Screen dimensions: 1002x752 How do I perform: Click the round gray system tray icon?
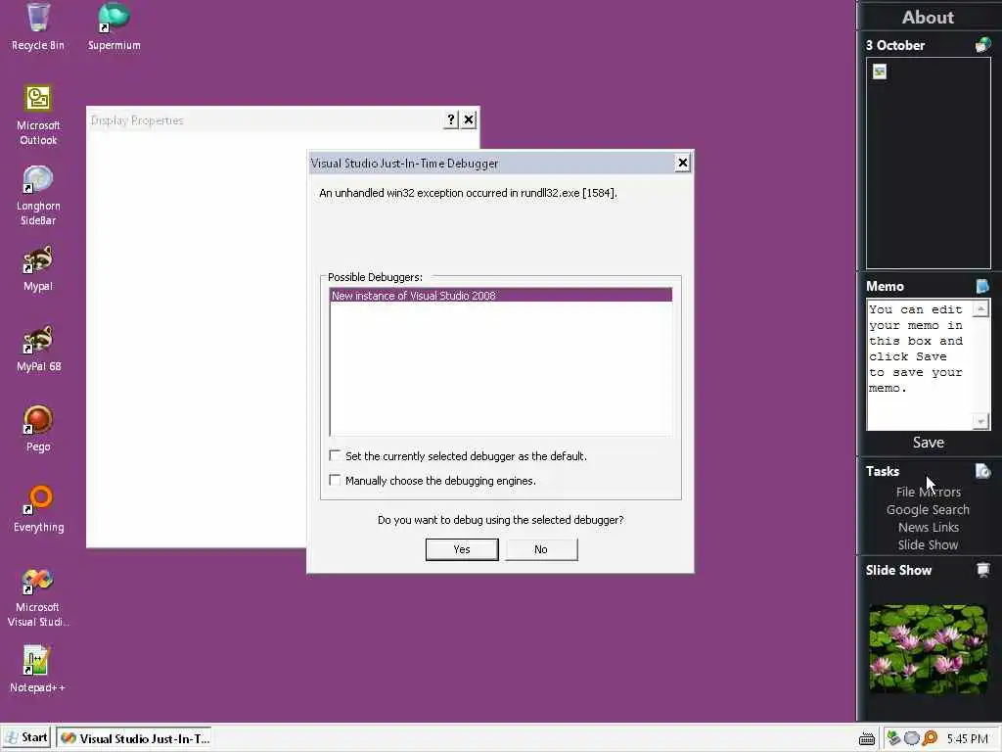tap(911, 738)
